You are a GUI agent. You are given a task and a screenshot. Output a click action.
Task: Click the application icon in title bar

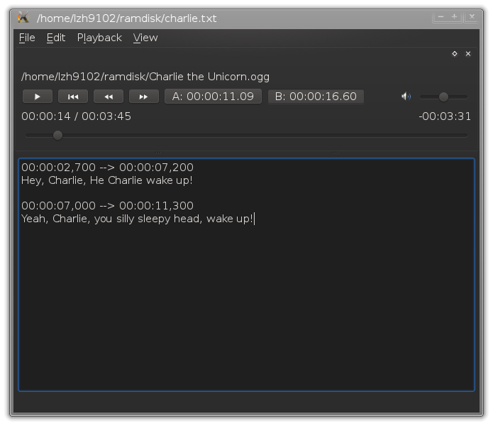coord(23,18)
